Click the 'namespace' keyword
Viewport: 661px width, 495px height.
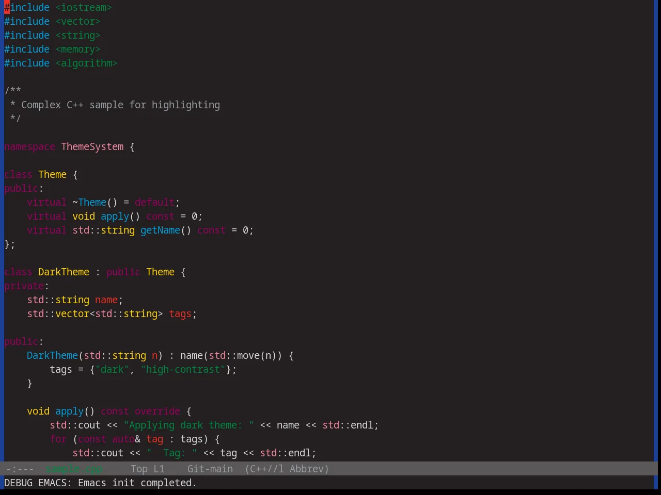point(29,146)
